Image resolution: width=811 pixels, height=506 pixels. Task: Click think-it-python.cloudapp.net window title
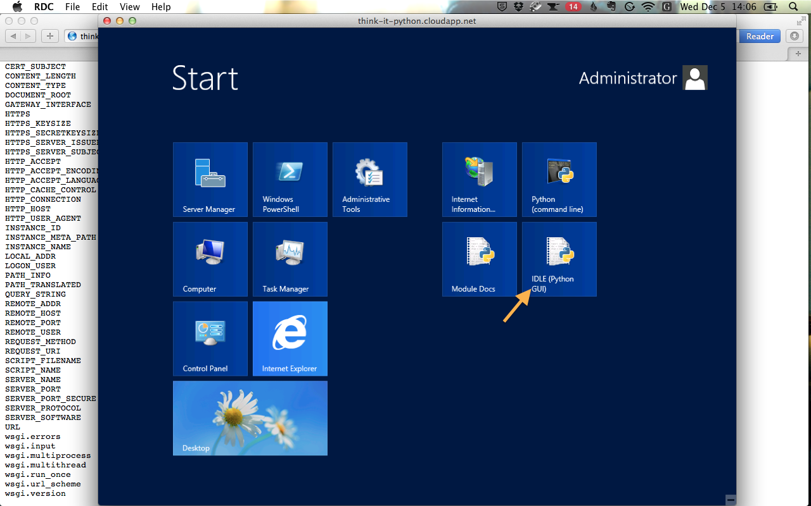coord(417,21)
